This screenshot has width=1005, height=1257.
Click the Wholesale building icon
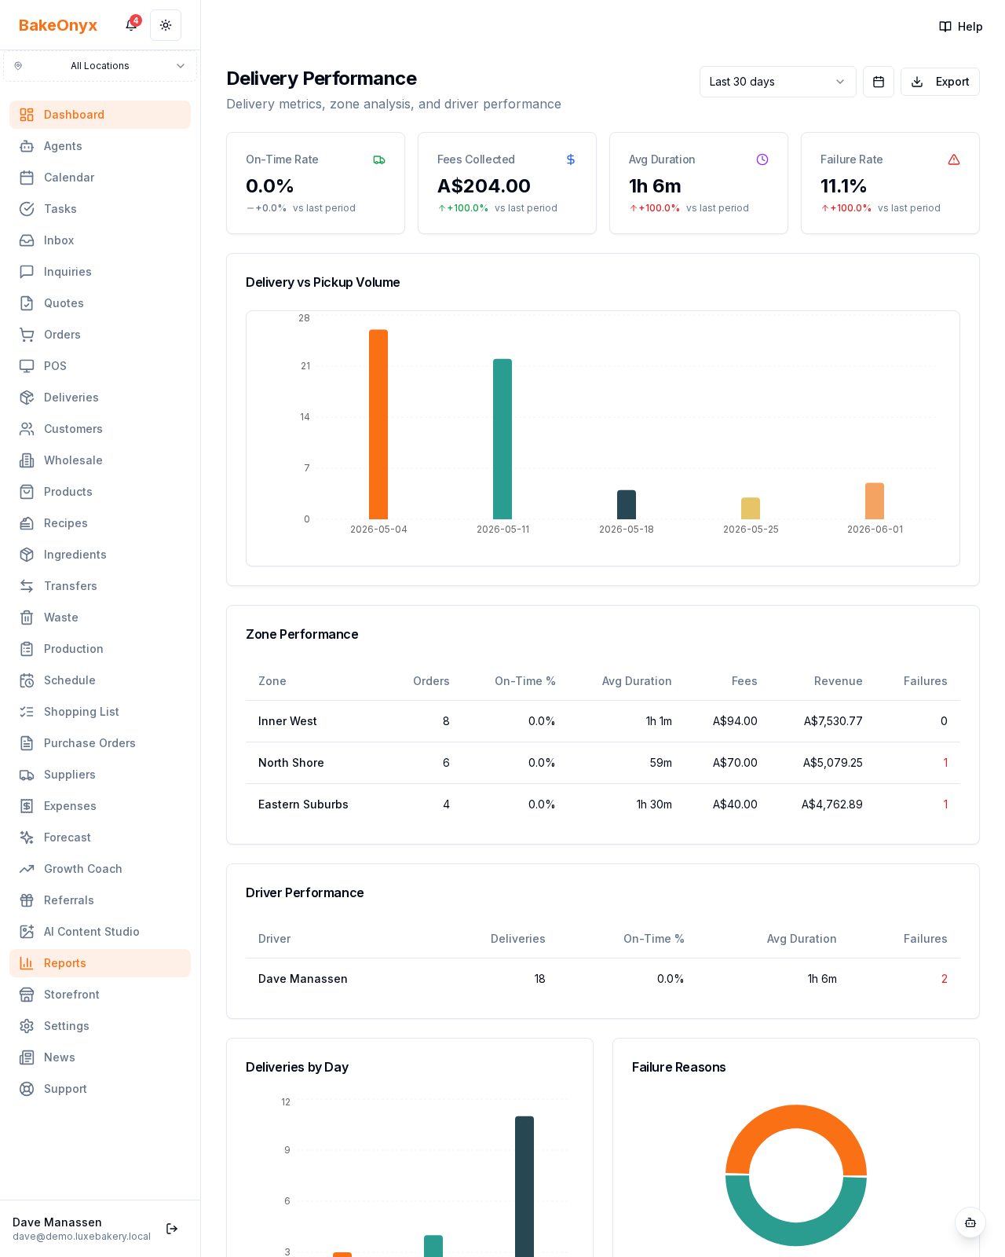point(27,460)
